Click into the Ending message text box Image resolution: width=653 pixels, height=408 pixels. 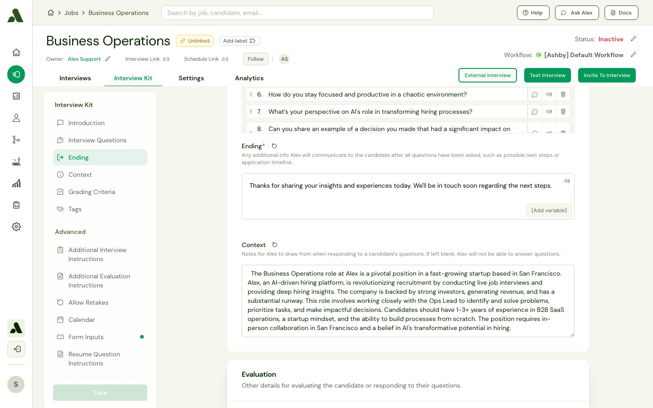(408, 196)
